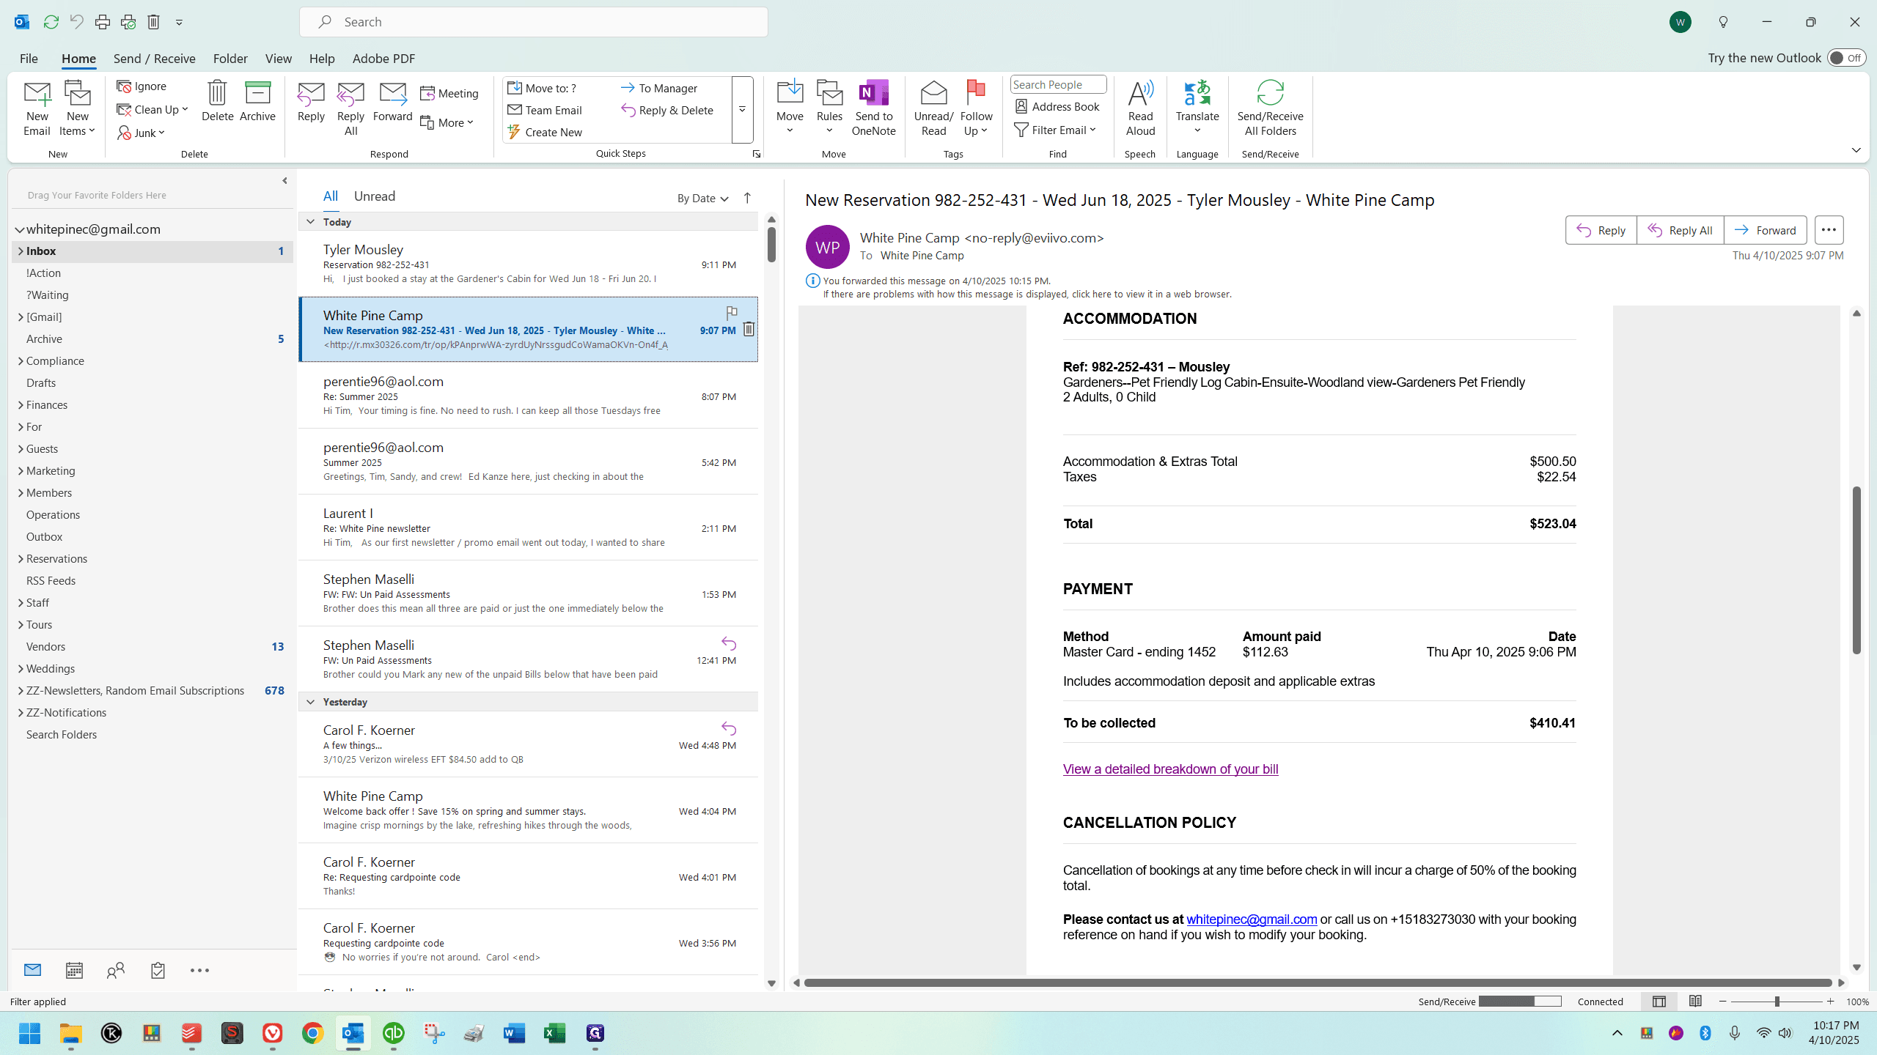The width and height of the screenshot is (1877, 1055).
Task: Click the Search People field
Action: 1058,85
